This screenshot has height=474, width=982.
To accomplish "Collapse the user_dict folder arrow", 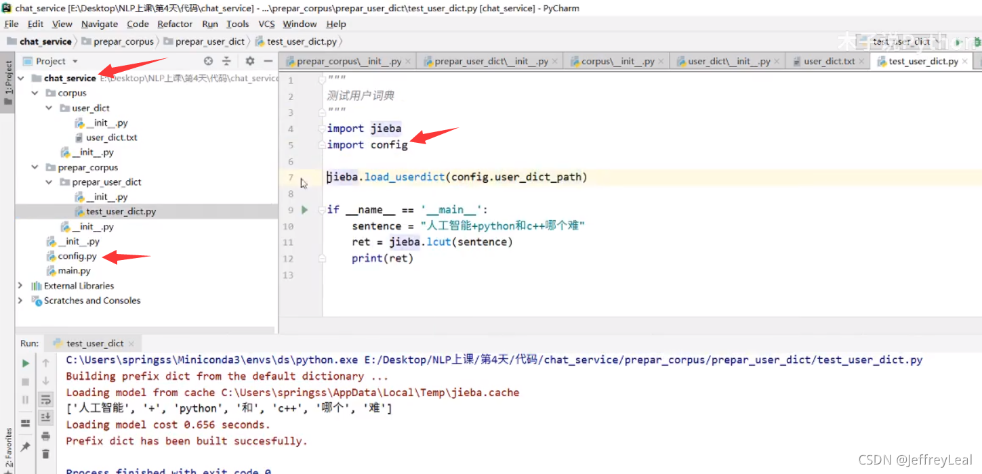I will pyautogui.click(x=49, y=108).
